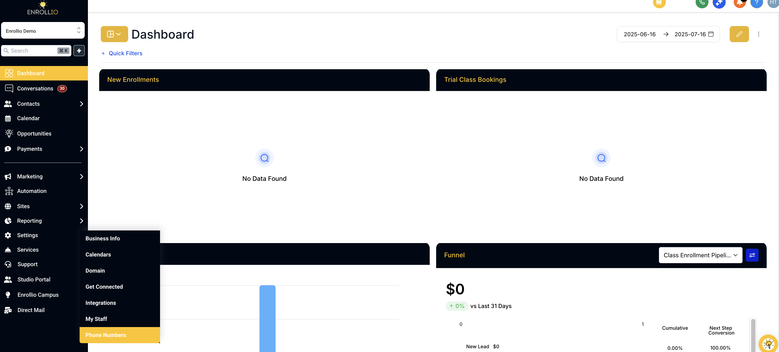779x352 pixels.
Task: Click the New Enrollments widget title
Action: pyautogui.click(x=133, y=80)
